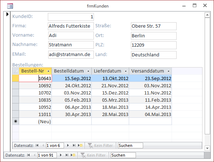The height and width of the screenshot is (162, 214).
Task: Select row of order 11011 via row selector
Action: point(15,114)
